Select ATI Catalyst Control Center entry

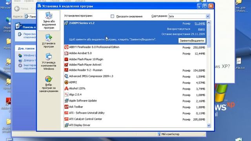[x=135, y=119]
